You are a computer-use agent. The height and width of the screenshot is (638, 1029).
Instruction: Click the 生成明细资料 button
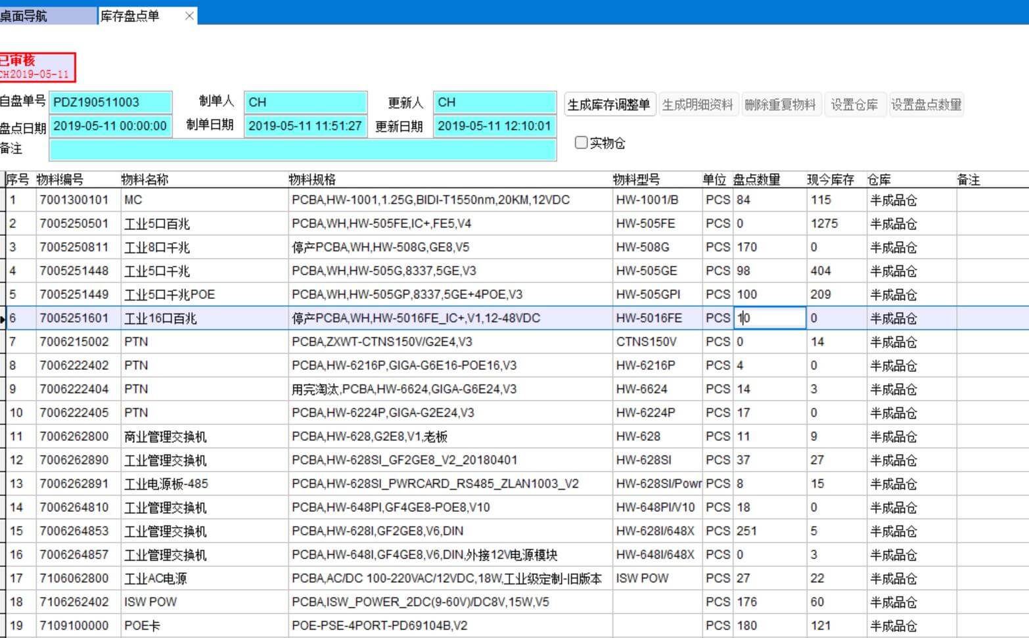click(698, 104)
